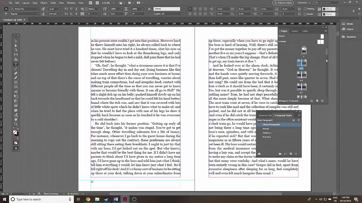
Task: Open the Table menu
Action: click(53, 3)
